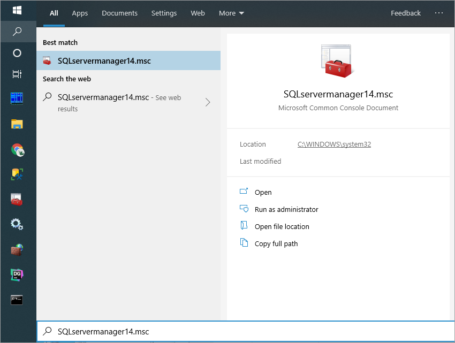Click the C:\WINDOWS\system32 location link
The width and height of the screenshot is (455, 343).
click(334, 144)
